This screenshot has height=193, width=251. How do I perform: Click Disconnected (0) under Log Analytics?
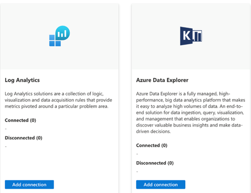point(24,138)
